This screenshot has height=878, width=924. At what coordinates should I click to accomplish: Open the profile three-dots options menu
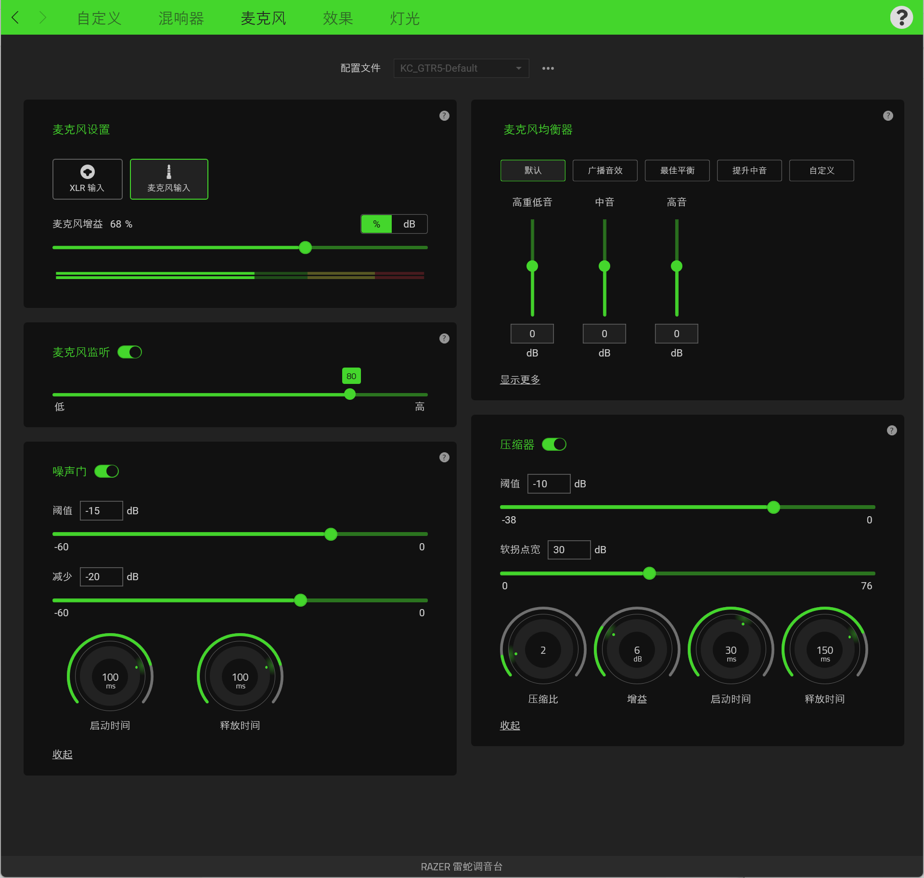(x=548, y=68)
